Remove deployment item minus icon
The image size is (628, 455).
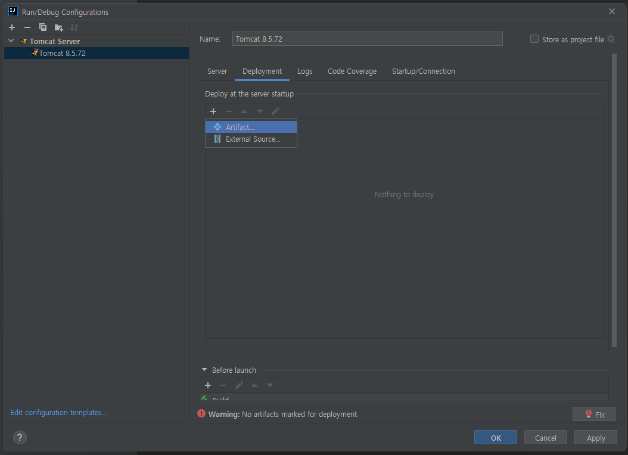click(229, 111)
